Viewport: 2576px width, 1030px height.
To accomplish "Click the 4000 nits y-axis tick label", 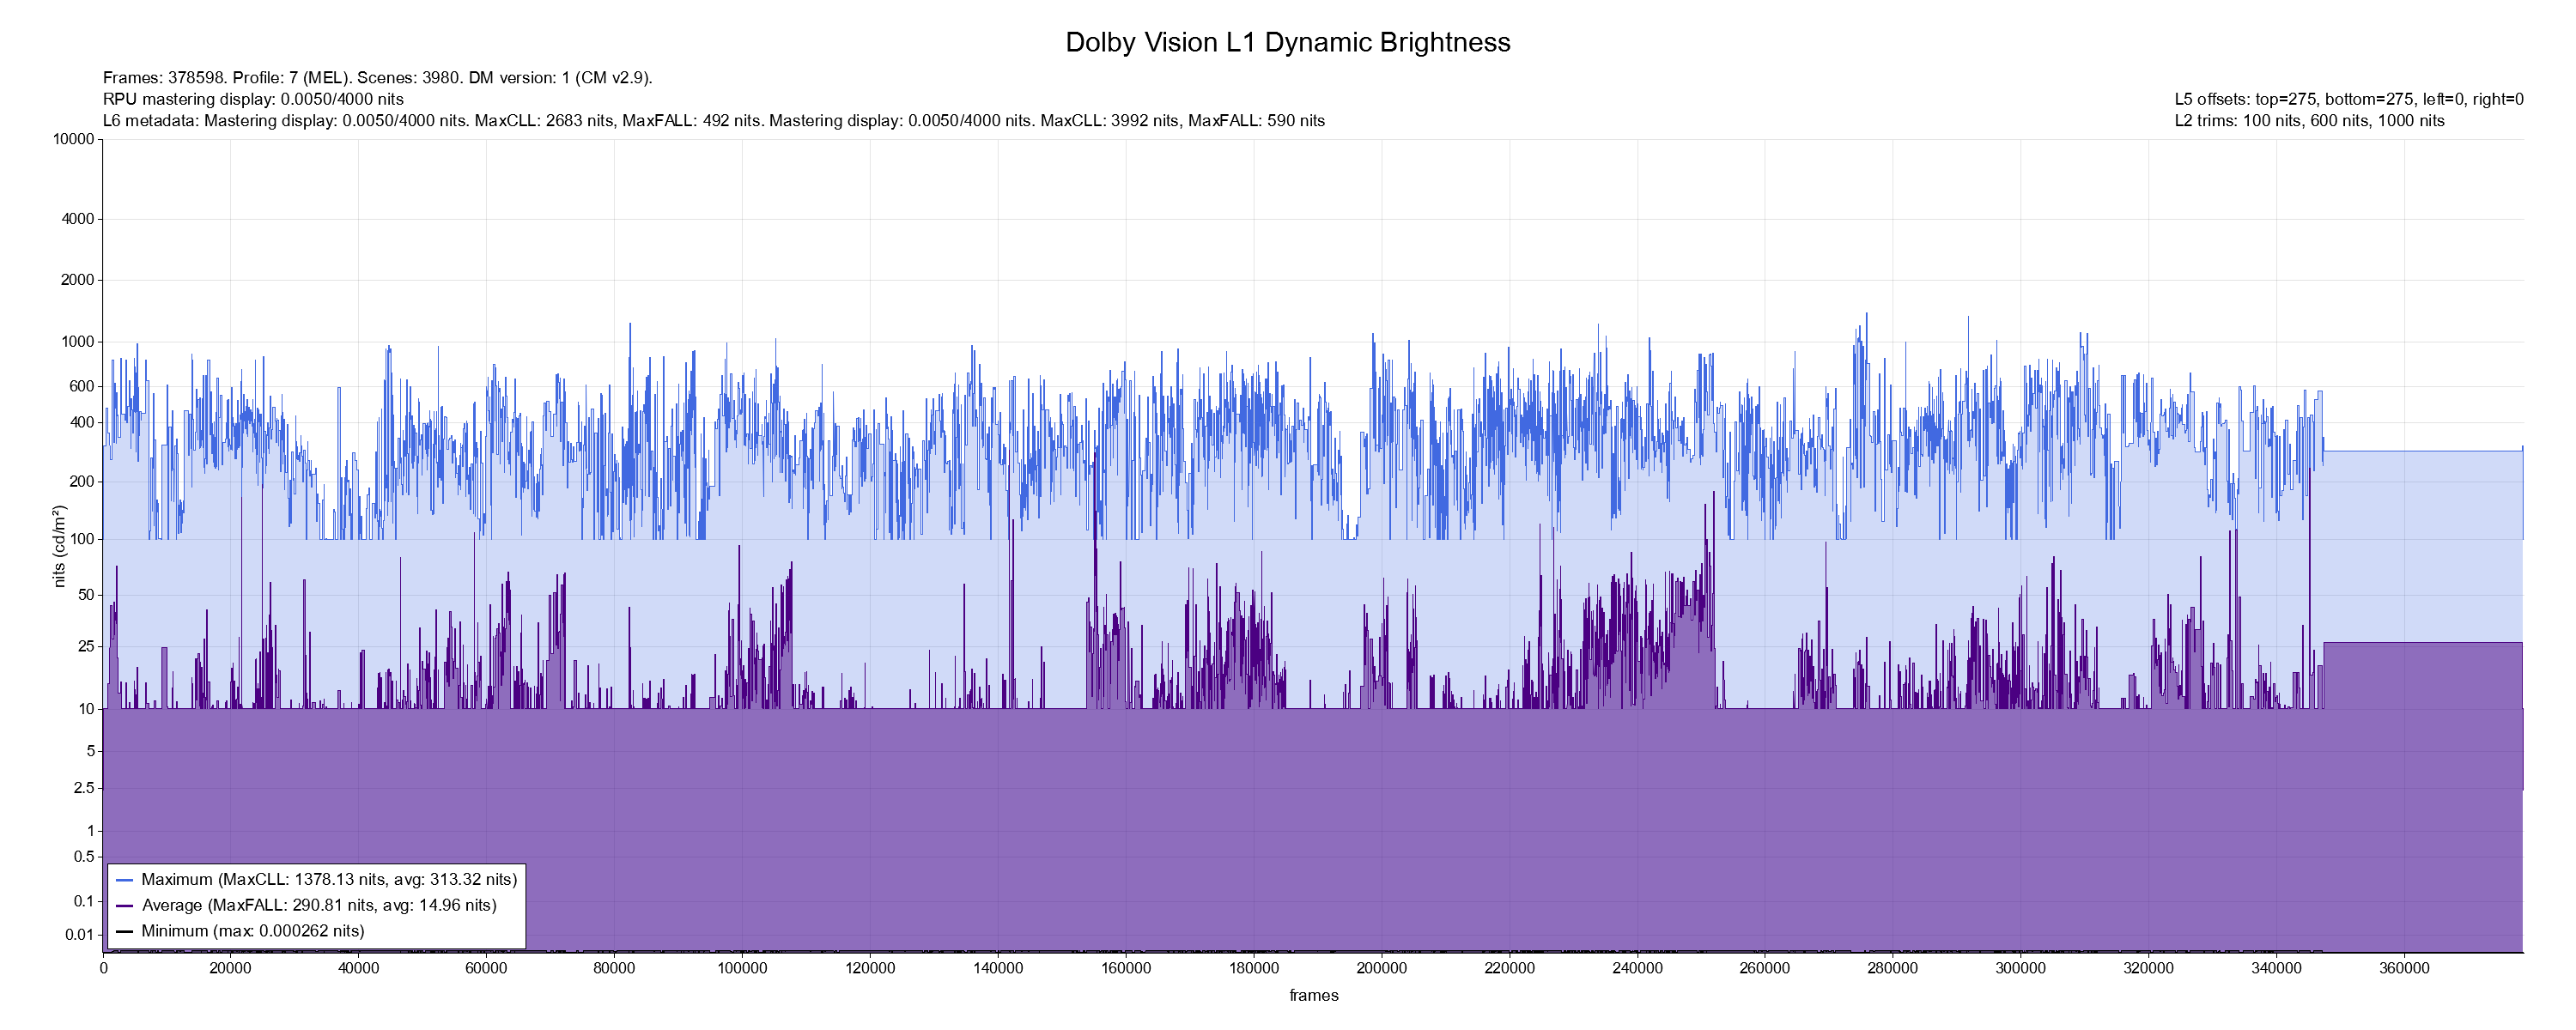I will click(77, 219).
